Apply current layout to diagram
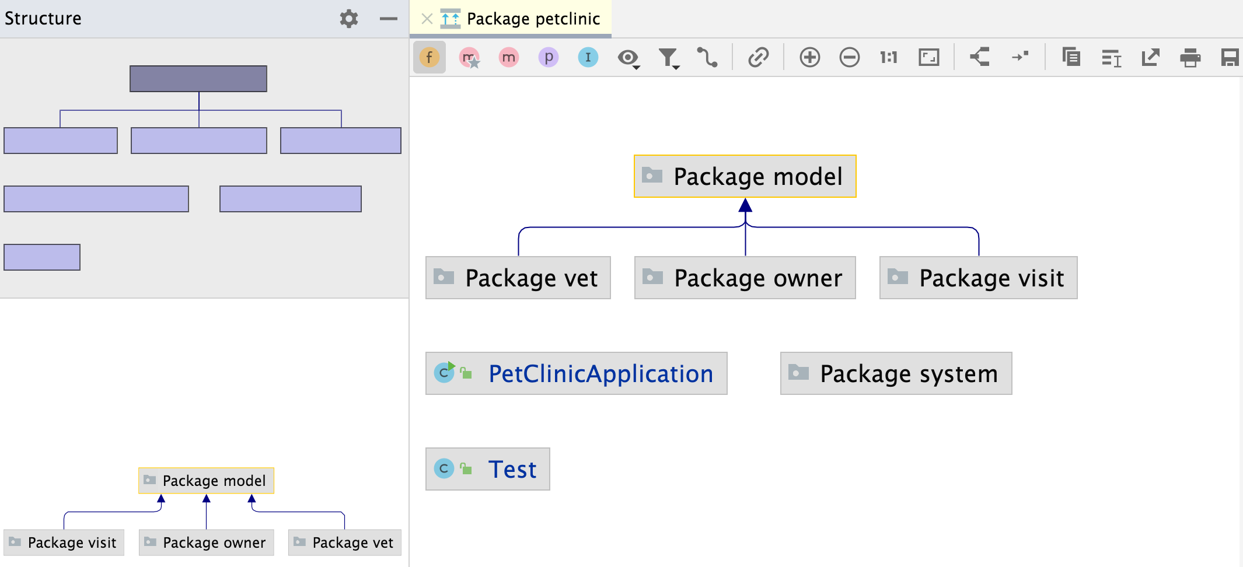This screenshot has height=567, width=1243. coord(980,57)
